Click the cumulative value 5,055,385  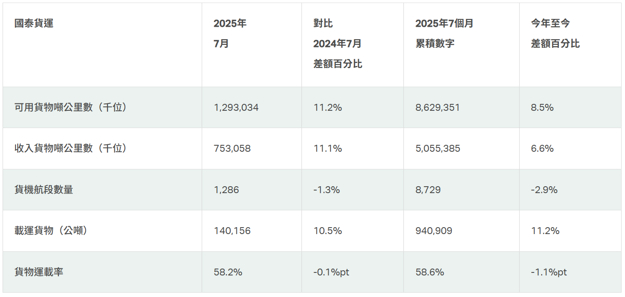438,148
